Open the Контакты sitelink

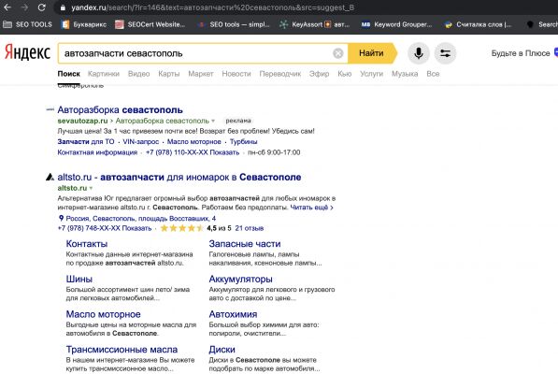pyautogui.click(x=87, y=244)
